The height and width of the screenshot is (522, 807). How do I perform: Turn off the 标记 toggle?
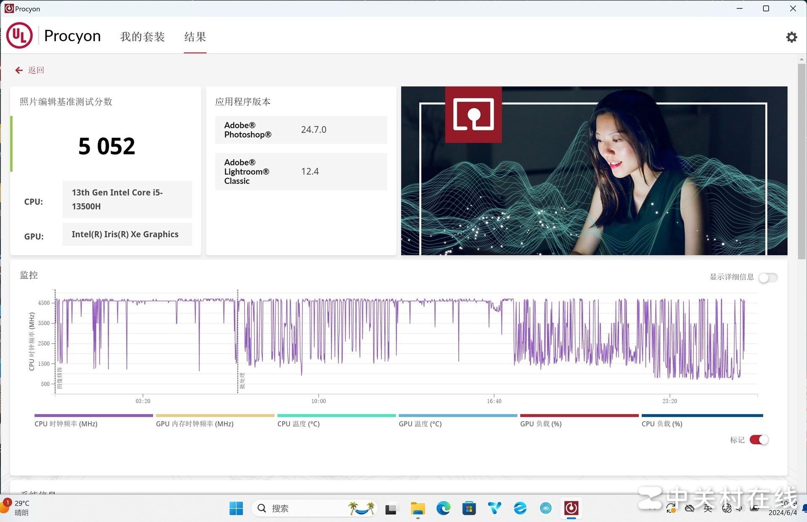[759, 440]
